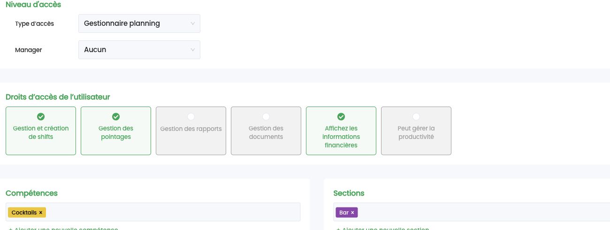
Task: Click the Sections heading
Action: pyautogui.click(x=349, y=193)
